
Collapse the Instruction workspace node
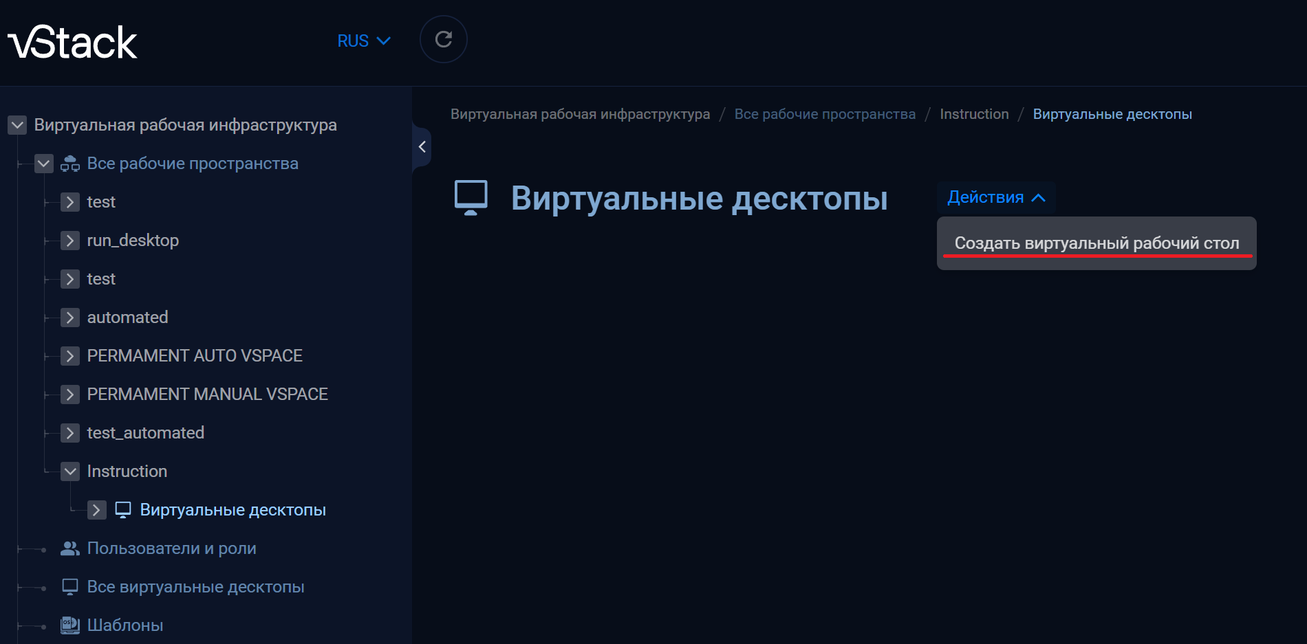[69, 471]
